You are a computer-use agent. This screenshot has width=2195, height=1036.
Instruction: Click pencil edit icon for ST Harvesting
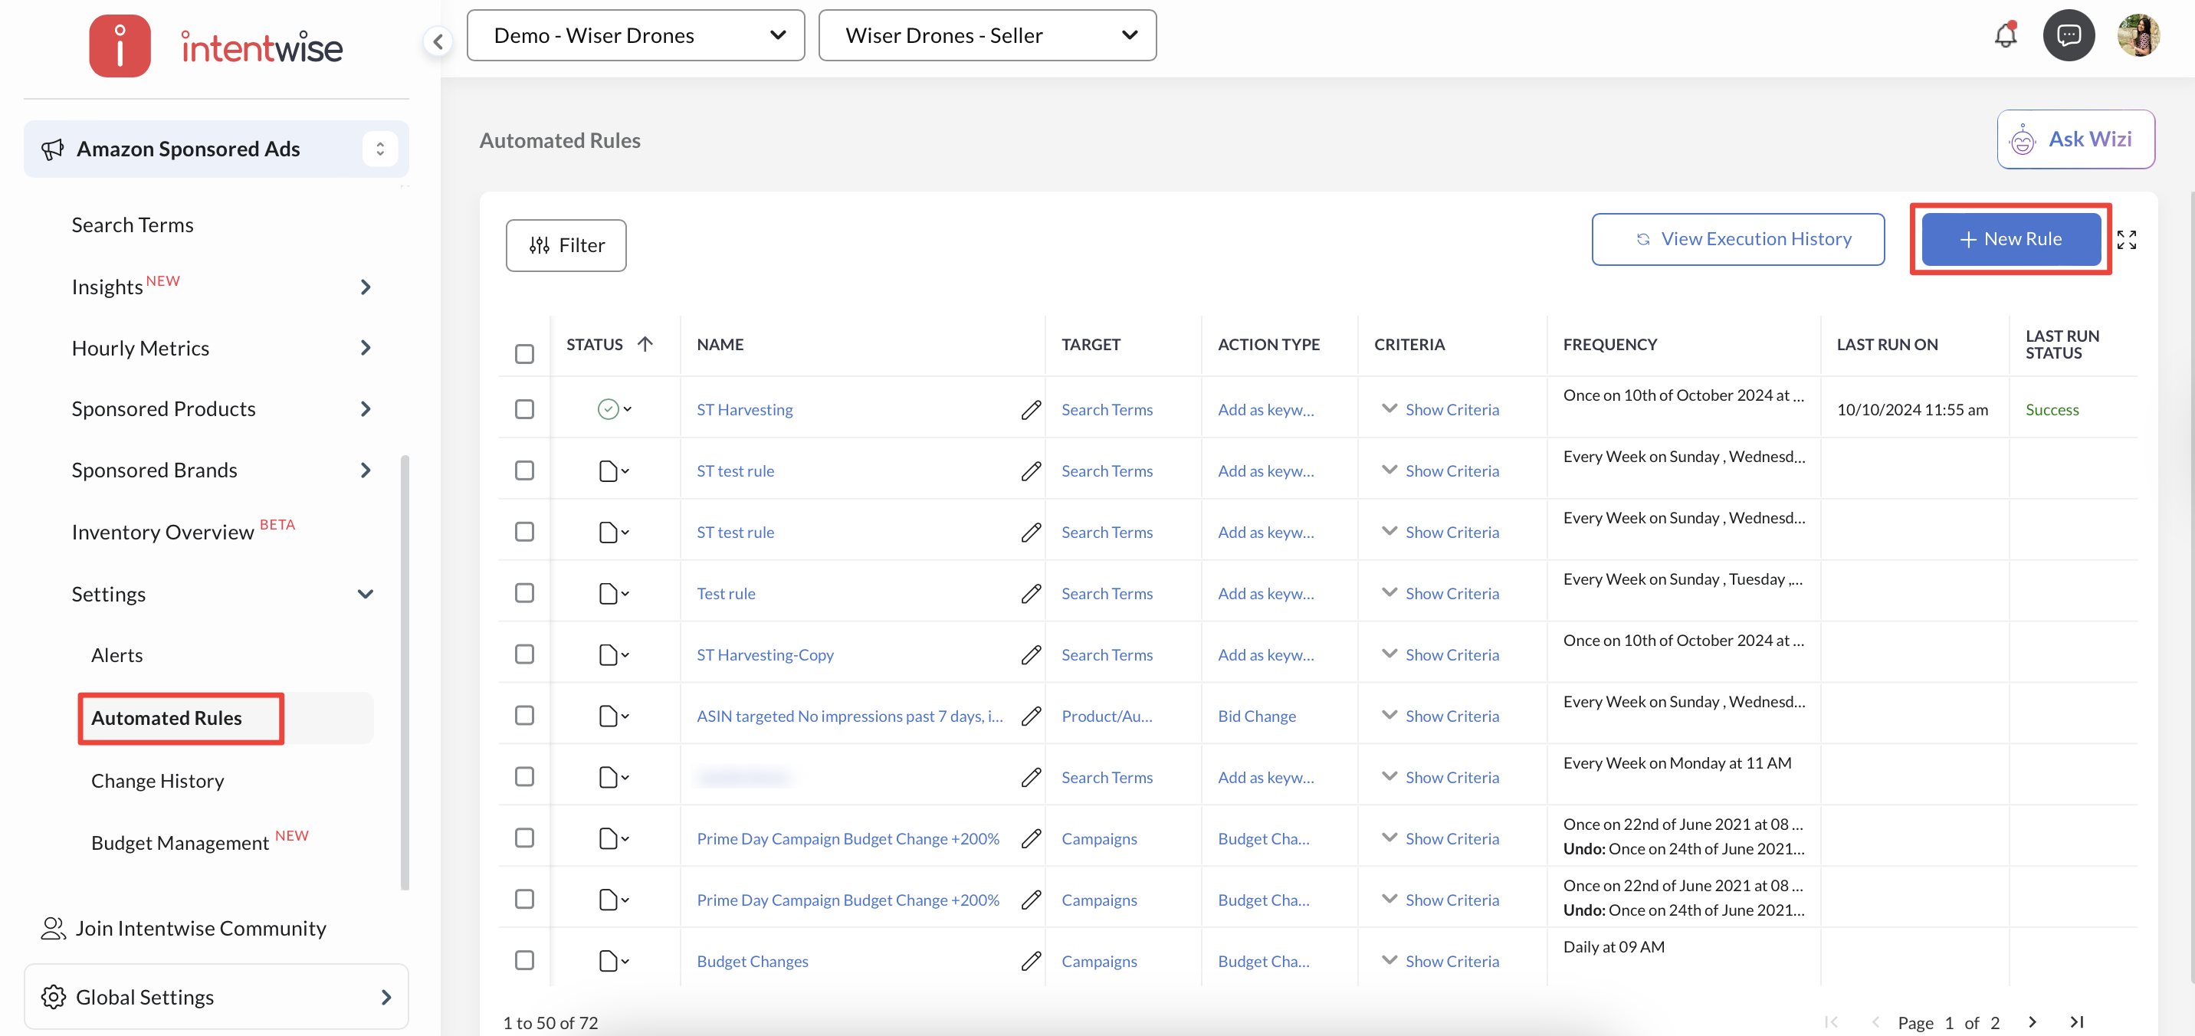[1030, 410]
